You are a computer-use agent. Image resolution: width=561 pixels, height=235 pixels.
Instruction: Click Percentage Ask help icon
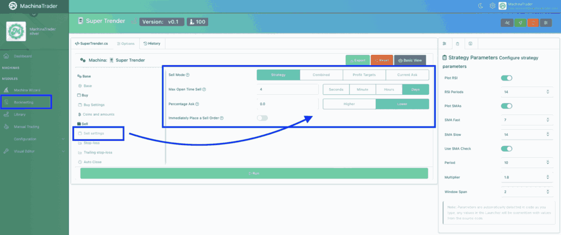point(197,104)
